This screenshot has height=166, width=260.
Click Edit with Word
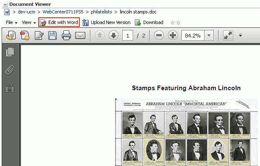click(x=59, y=22)
